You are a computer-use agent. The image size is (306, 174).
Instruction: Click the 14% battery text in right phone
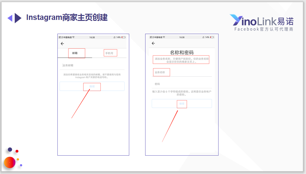[x=207, y=37]
